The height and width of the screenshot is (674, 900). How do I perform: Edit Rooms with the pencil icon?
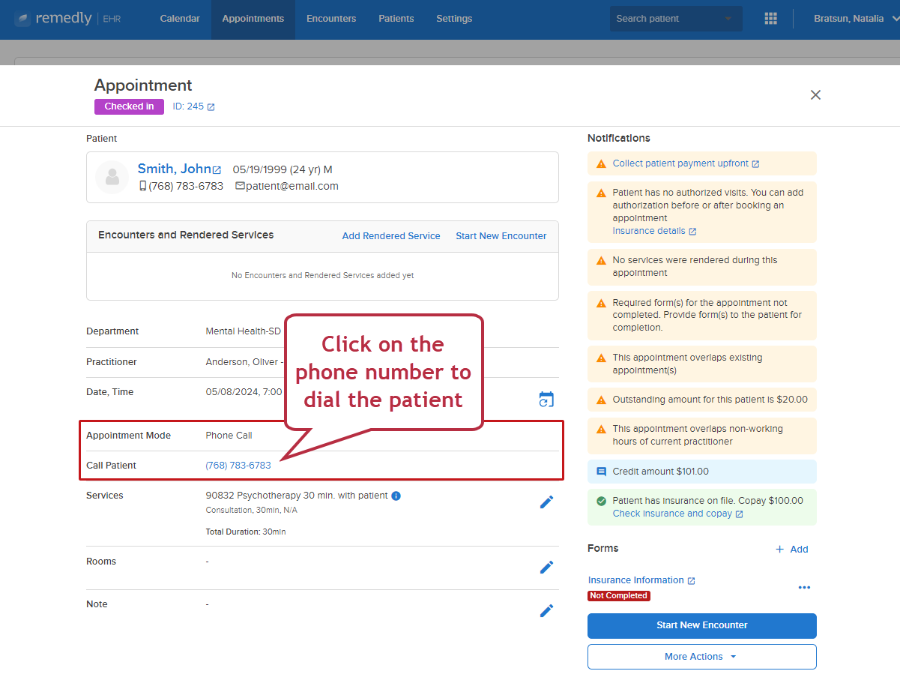546,568
